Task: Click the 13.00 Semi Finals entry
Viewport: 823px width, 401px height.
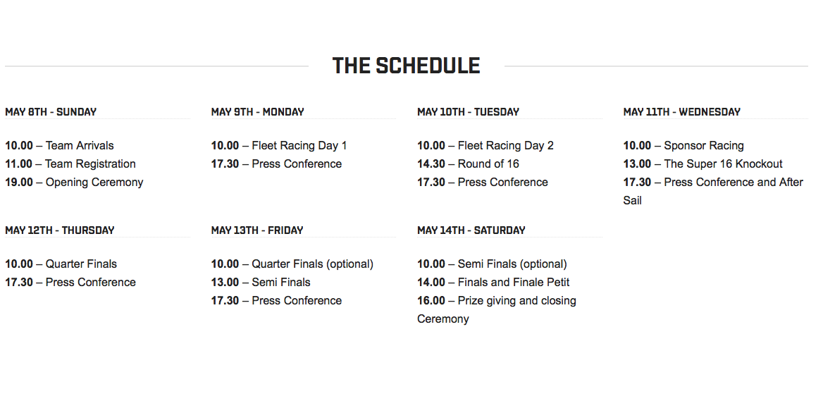Action: click(x=261, y=283)
